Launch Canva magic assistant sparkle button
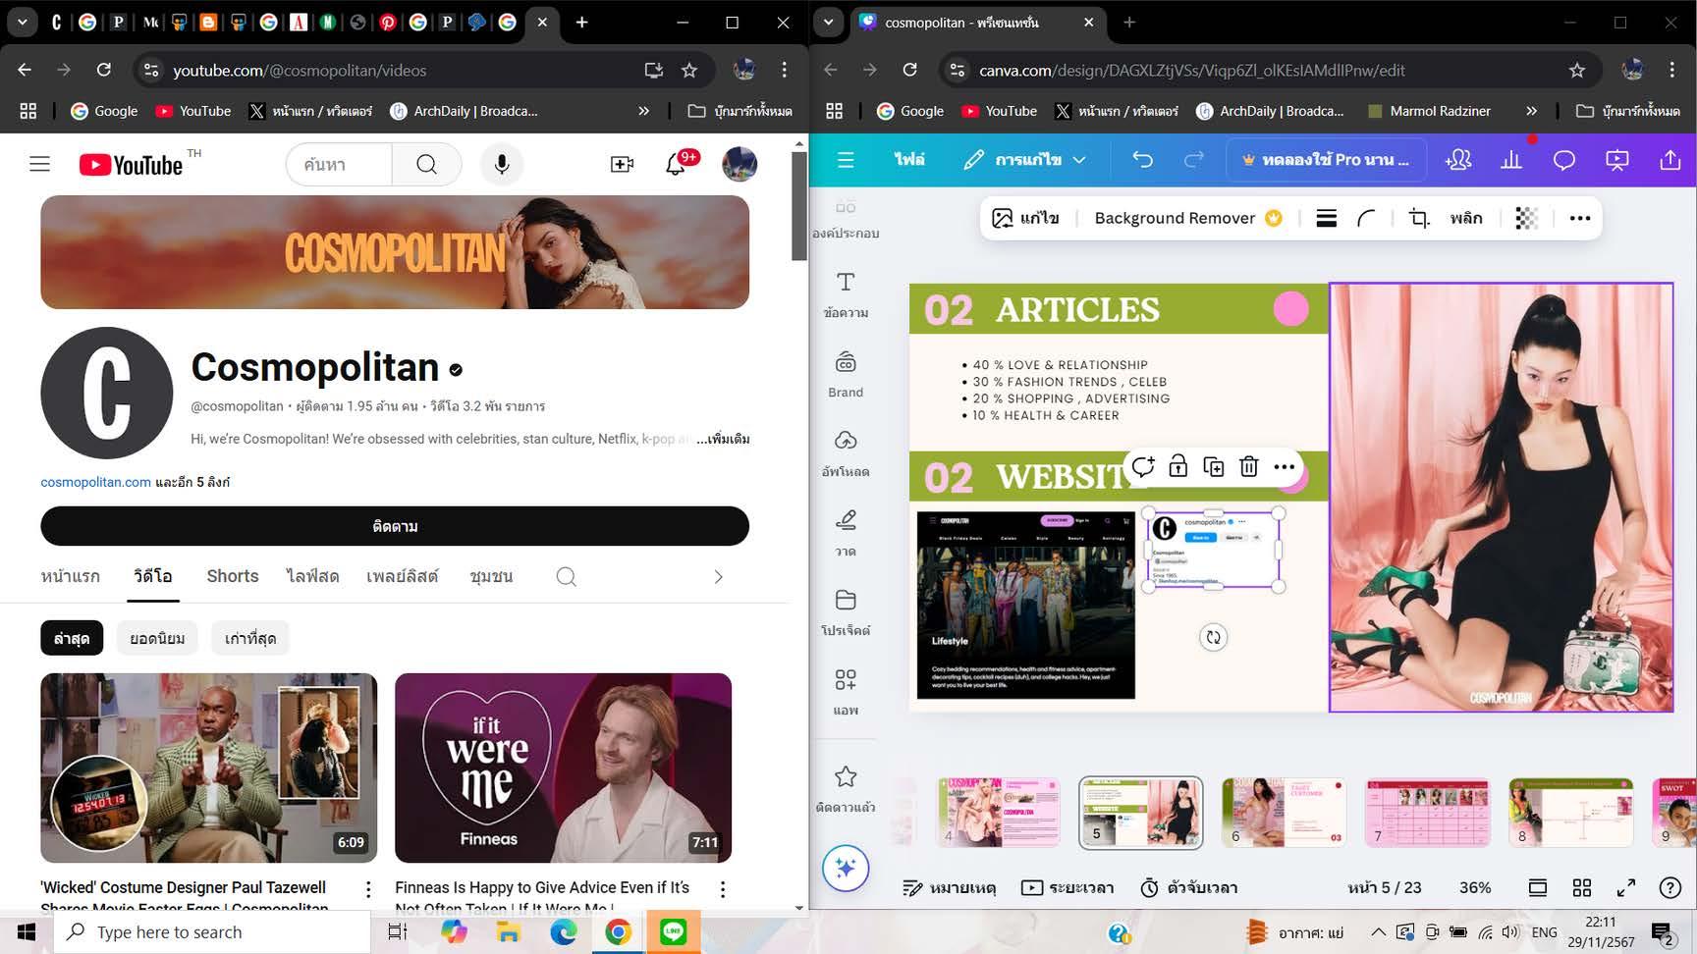Screen dimensions: 1697x954 click(x=846, y=869)
